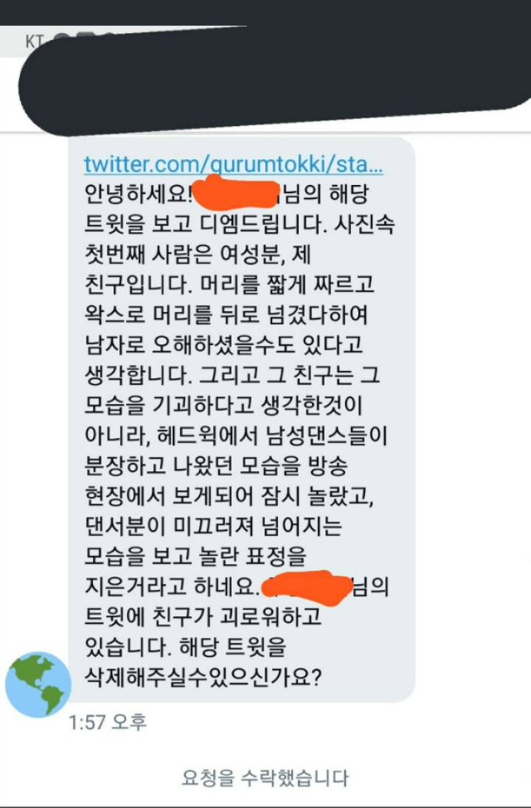The image size is (531, 808).
Task: Open the twitter.com/gurumtokki status link
Action: [233, 164]
